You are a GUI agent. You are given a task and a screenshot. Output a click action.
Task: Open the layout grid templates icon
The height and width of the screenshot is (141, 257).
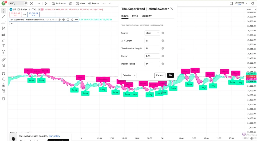coord(70,4)
